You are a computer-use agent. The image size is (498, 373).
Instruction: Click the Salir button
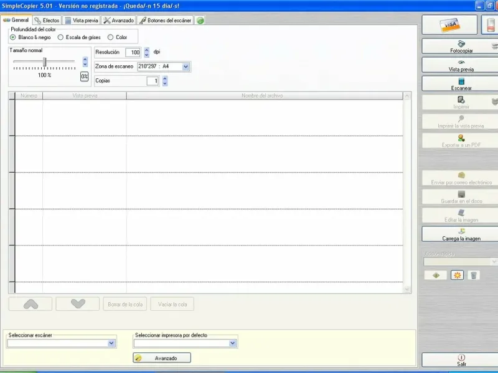(461, 361)
